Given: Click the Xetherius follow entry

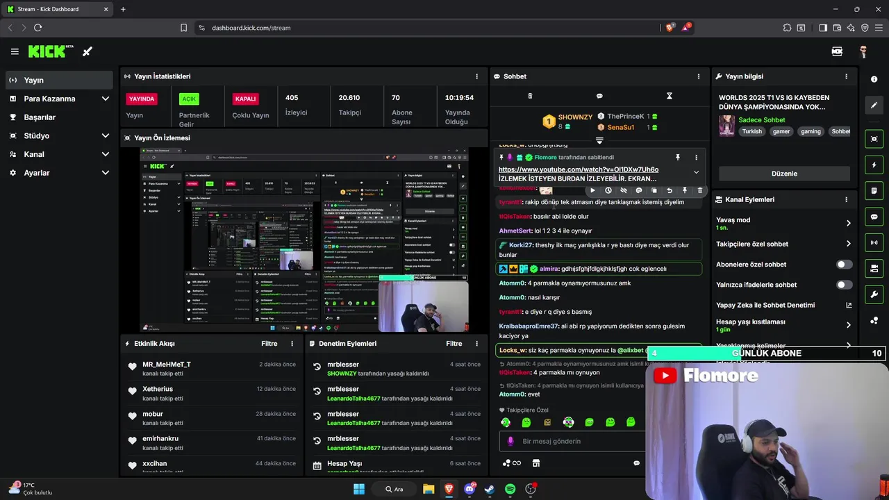Looking at the screenshot, I should point(210,393).
